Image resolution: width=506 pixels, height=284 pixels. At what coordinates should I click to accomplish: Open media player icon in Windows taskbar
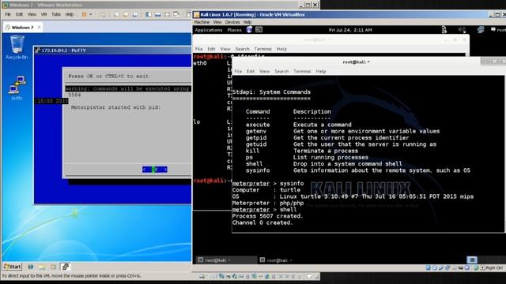pos(53,267)
